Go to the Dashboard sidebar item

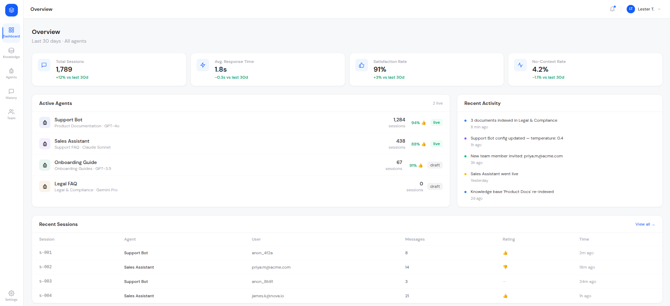point(11,33)
